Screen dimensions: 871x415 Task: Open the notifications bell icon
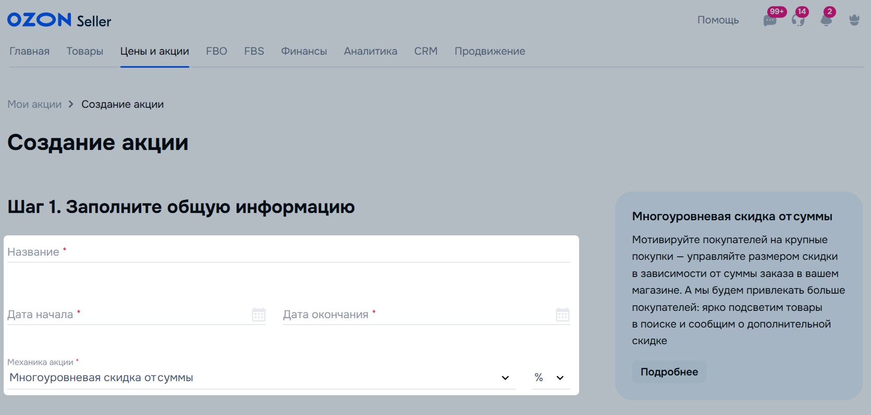click(826, 21)
